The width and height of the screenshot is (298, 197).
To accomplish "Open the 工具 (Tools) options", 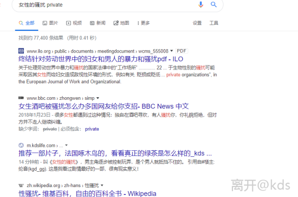I will 214,23.
